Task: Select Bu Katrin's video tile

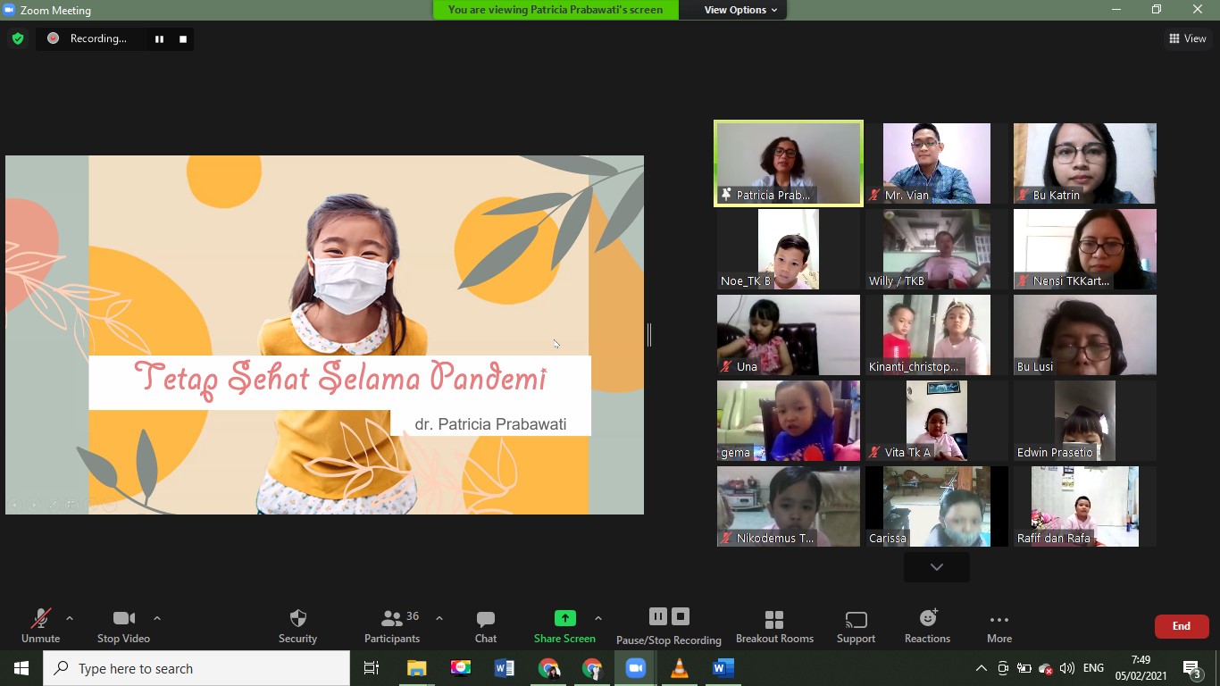Action: click(1085, 163)
